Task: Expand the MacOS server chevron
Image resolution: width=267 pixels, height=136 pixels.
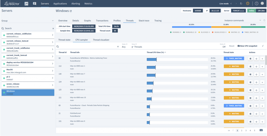Action: click(52, 71)
